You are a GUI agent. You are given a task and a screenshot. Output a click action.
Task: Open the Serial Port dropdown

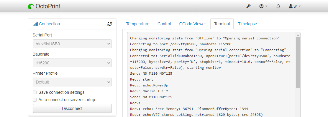pos(72,44)
